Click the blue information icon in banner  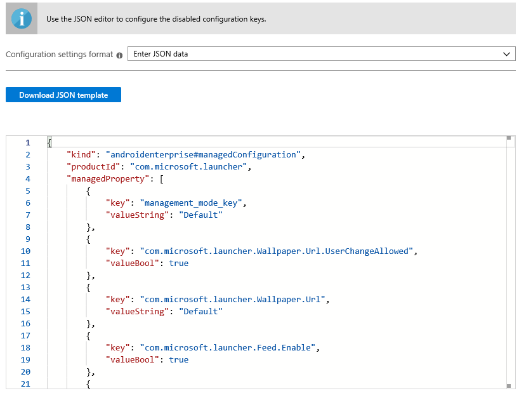[22, 18]
